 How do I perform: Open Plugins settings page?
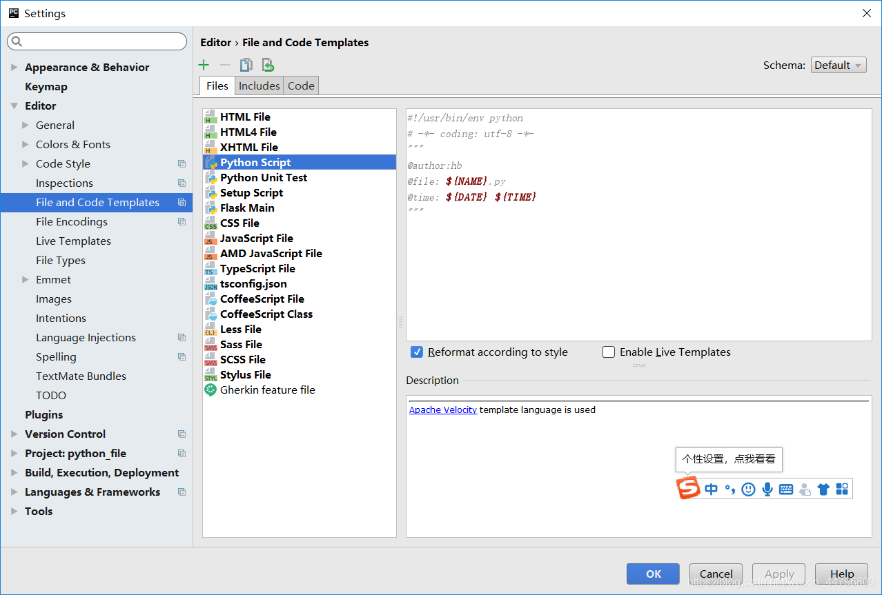coord(44,415)
